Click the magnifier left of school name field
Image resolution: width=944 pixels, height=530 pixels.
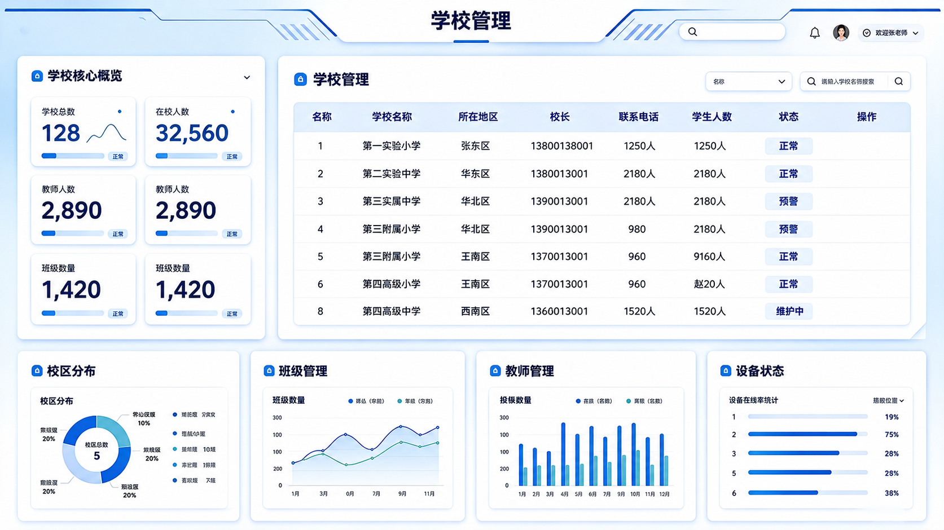(x=811, y=82)
